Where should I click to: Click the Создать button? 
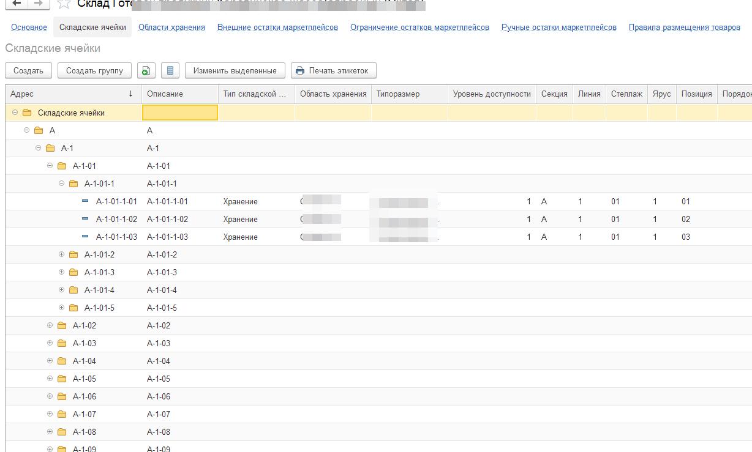[x=28, y=70]
